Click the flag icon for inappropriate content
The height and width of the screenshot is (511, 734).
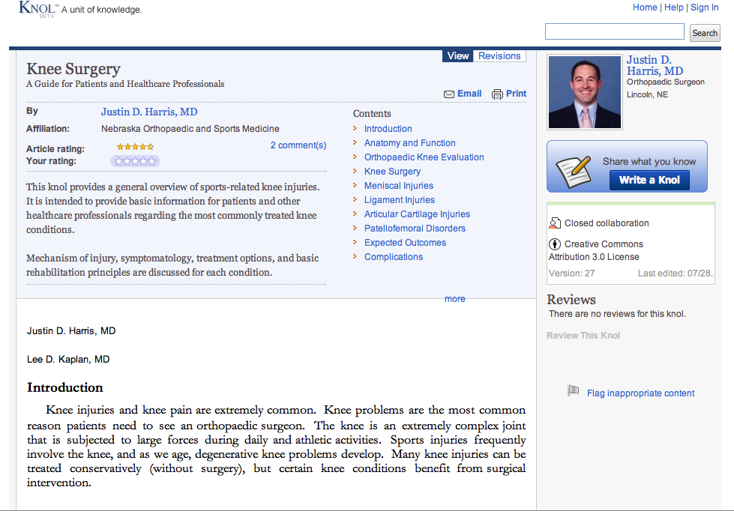point(574,390)
